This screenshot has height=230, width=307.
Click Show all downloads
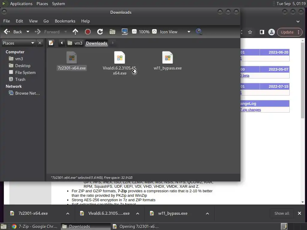[282, 213]
